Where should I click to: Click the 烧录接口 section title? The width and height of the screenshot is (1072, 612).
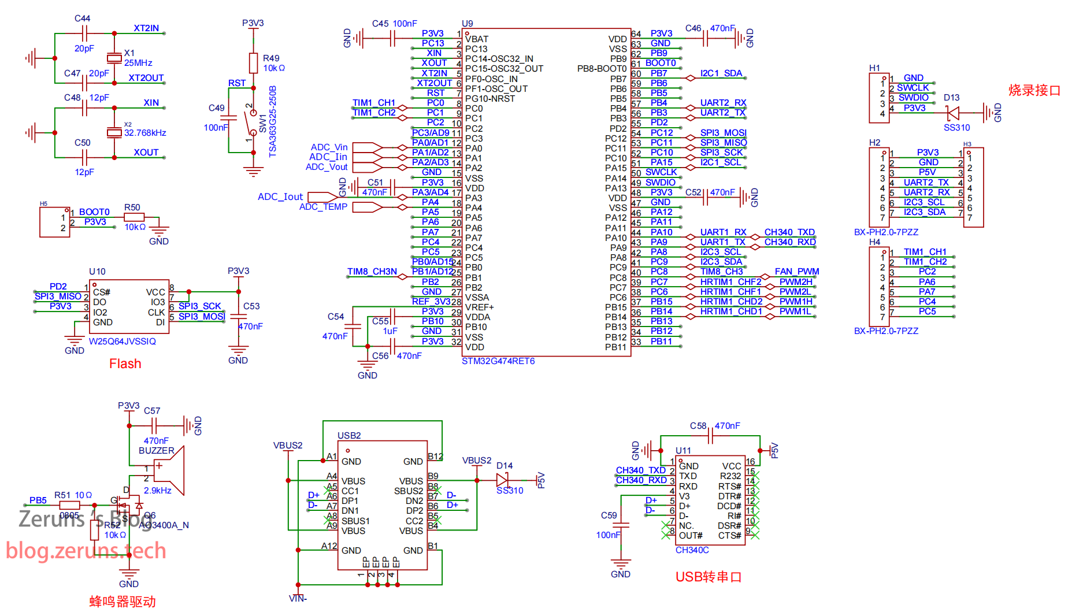tap(1034, 90)
